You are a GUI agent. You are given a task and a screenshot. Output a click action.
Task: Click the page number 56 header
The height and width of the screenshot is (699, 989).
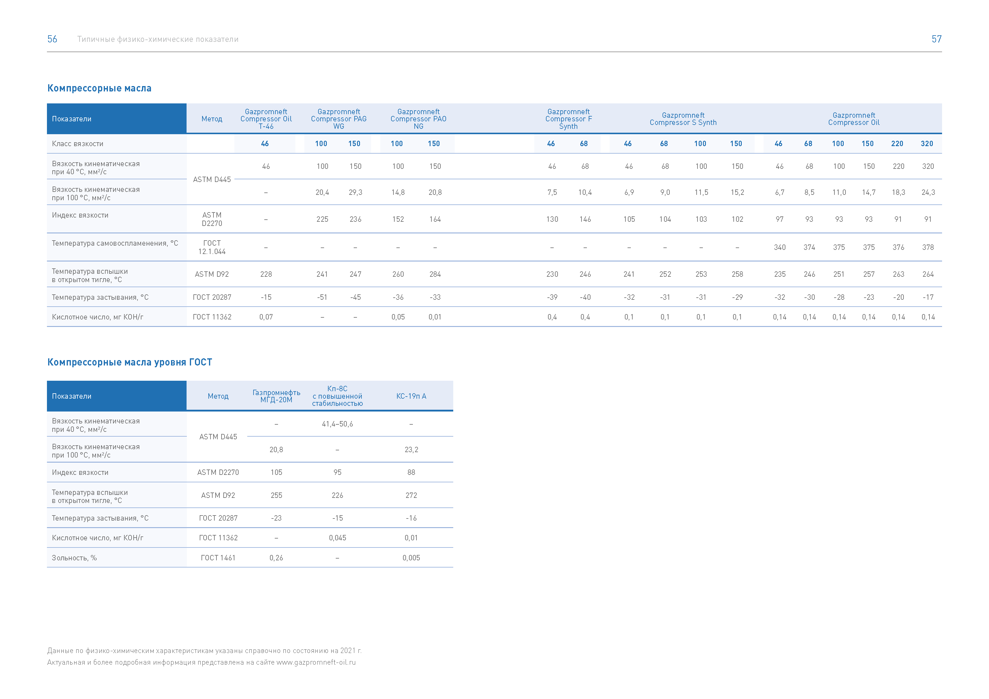[52, 39]
